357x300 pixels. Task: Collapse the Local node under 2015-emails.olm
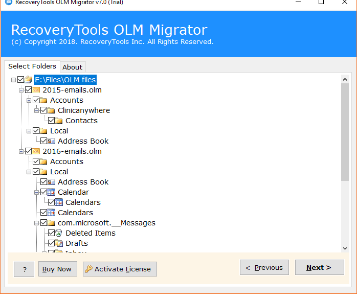click(x=29, y=131)
